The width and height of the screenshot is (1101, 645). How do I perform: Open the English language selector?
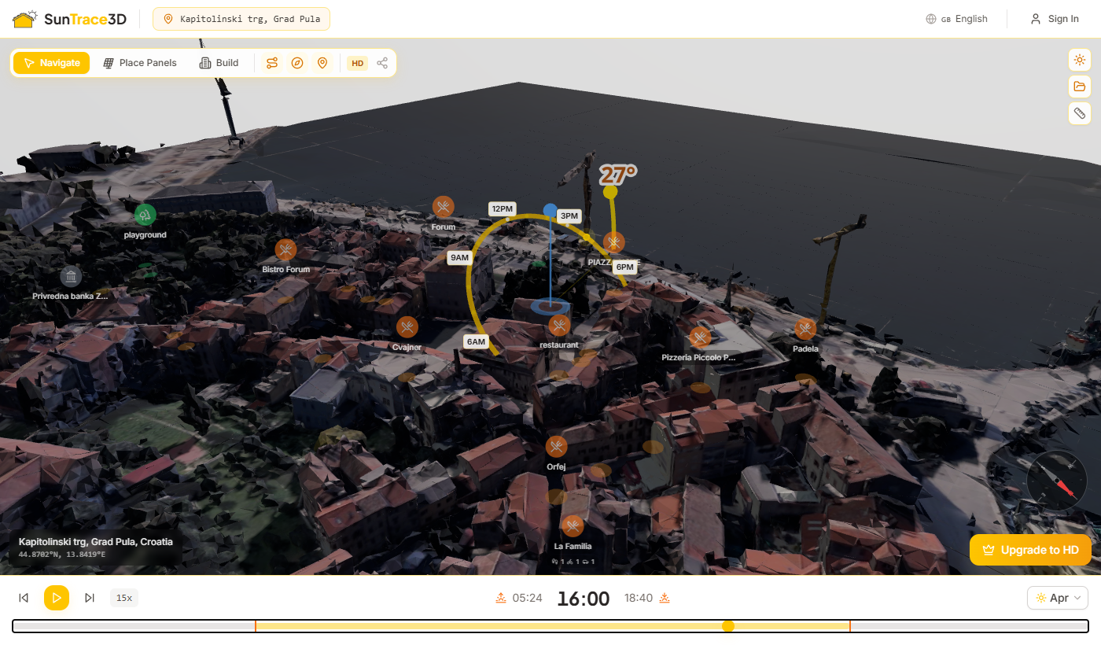(x=957, y=19)
